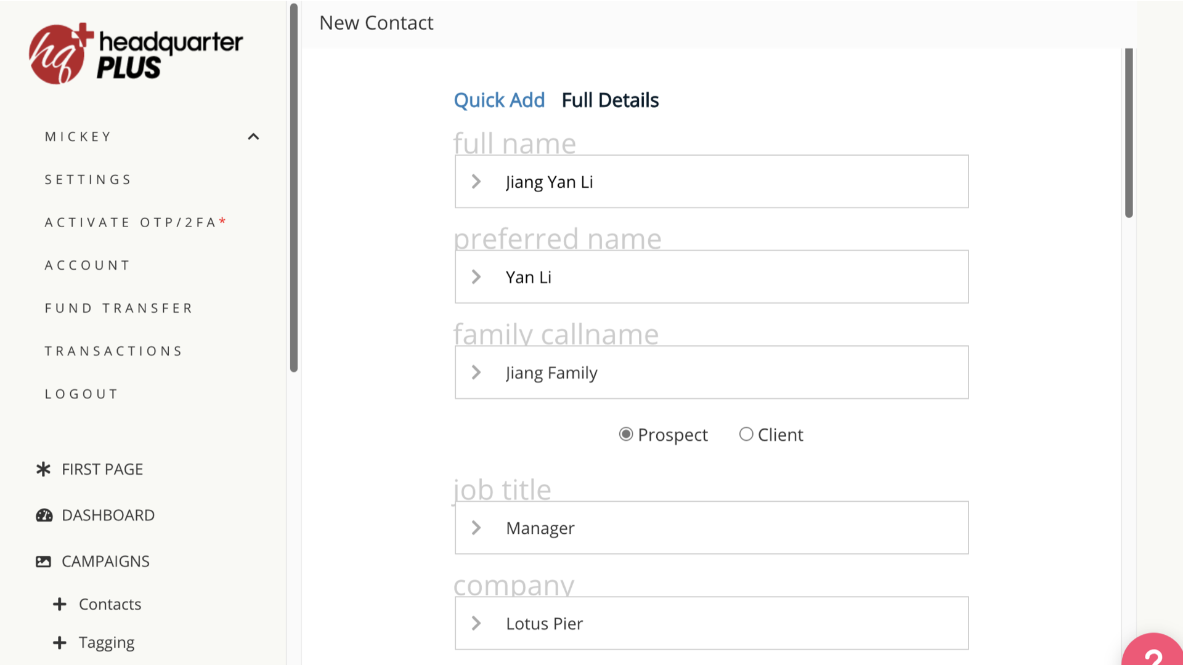Image resolution: width=1183 pixels, height=665 pixels.
Task: Click chevron in the company field
Action: (x=476, y=623)
